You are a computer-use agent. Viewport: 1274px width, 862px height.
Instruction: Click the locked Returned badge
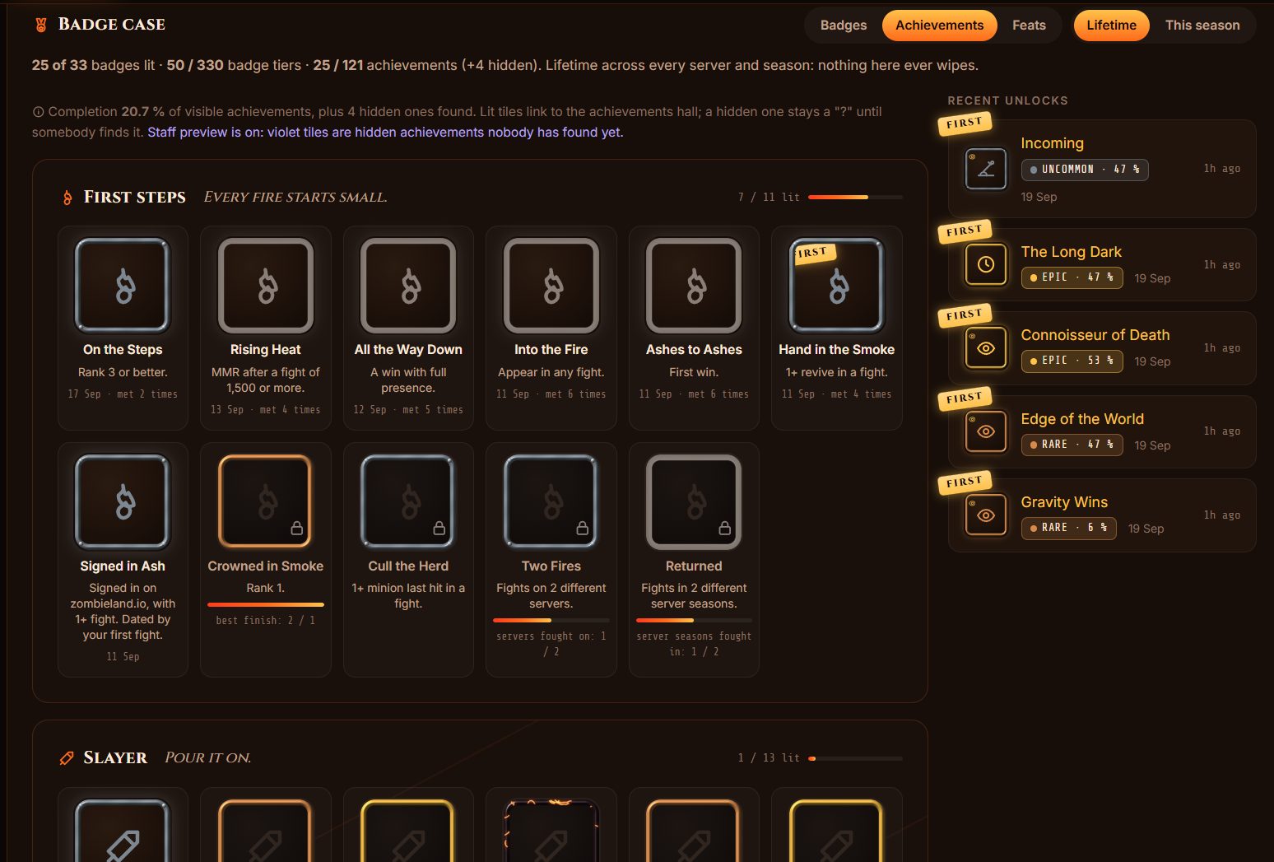pos(694,501)
